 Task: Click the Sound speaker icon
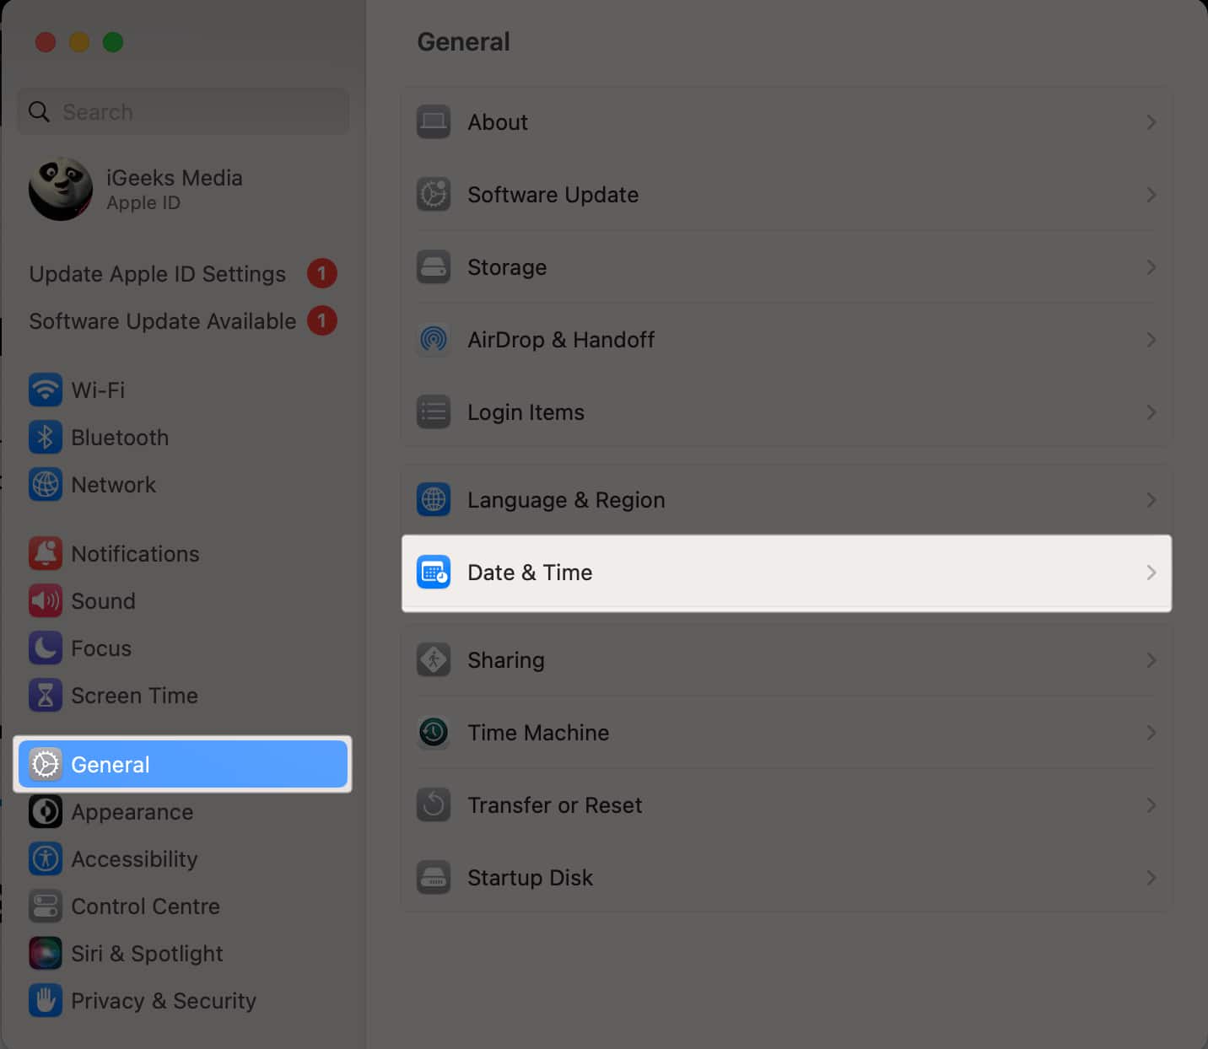pyautogui.click(x=46, y=600)
